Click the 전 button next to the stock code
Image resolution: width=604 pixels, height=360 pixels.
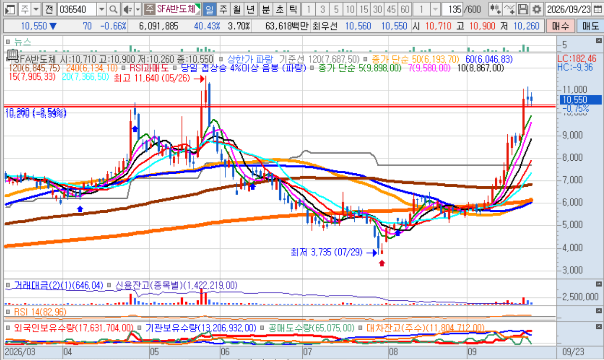[50, 9]
